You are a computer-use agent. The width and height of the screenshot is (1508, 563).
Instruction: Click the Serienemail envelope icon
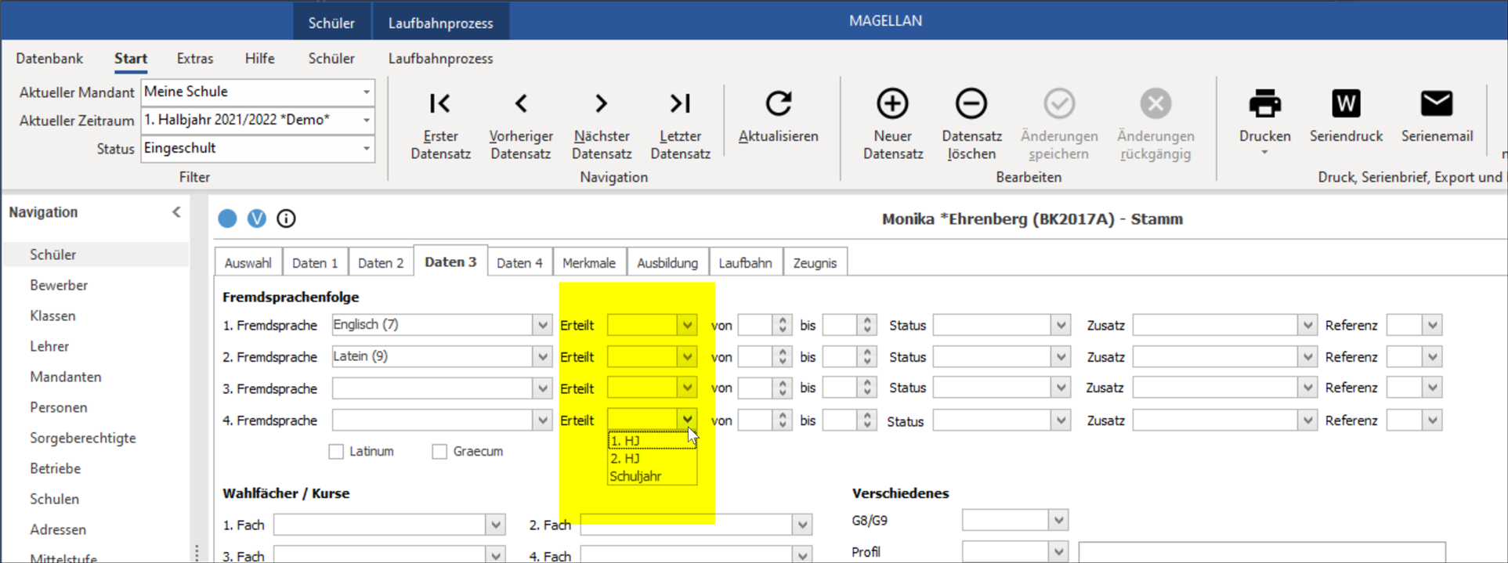point(1437,103)
